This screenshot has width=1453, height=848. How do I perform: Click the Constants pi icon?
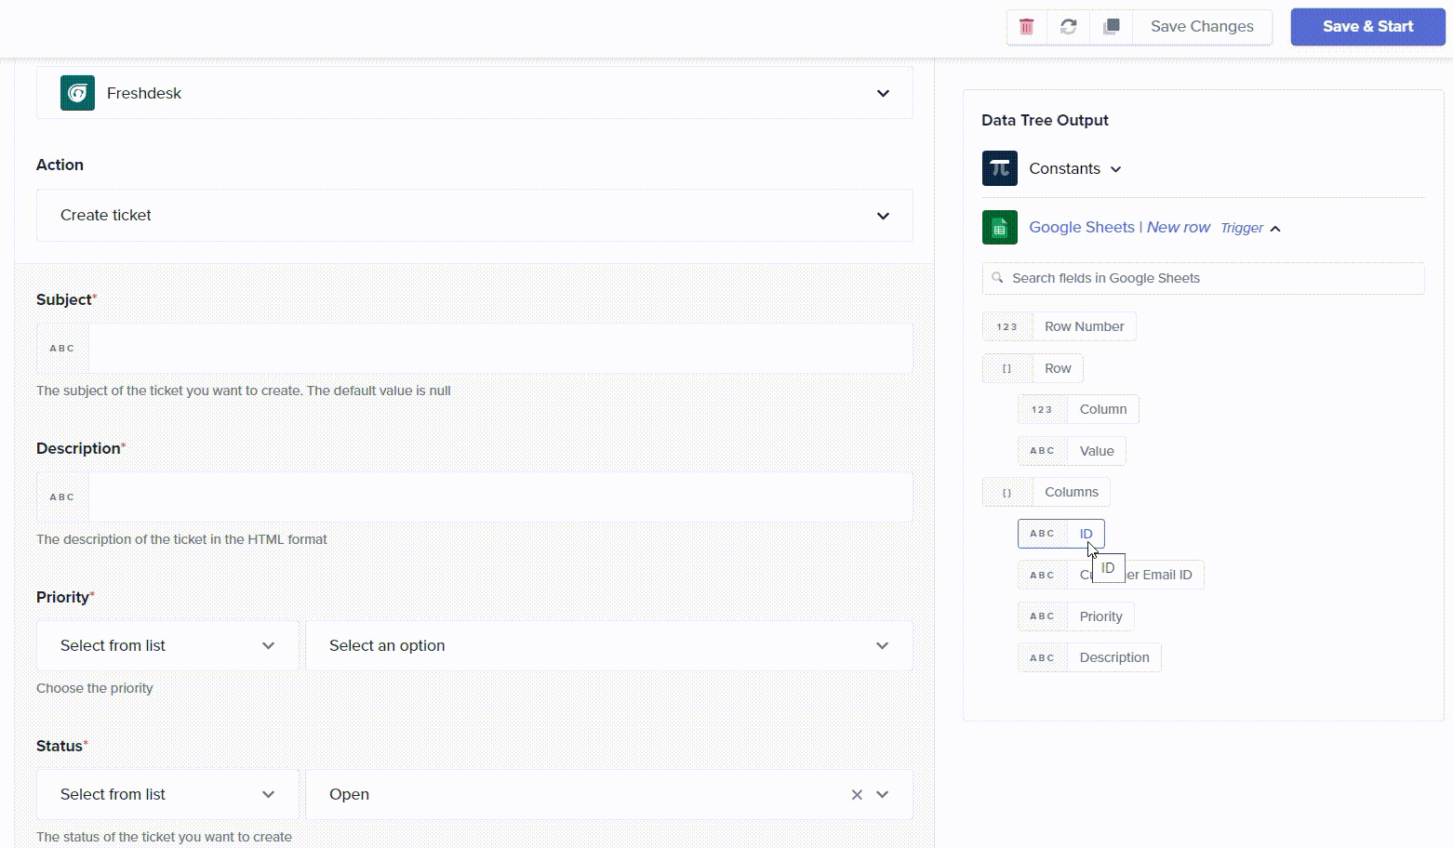coord(1000,168)
